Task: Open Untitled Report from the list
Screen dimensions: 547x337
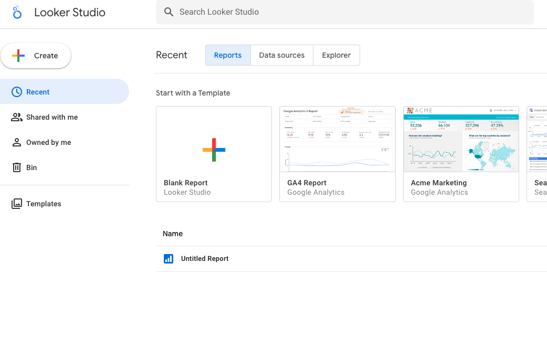Action: [204, 258]
